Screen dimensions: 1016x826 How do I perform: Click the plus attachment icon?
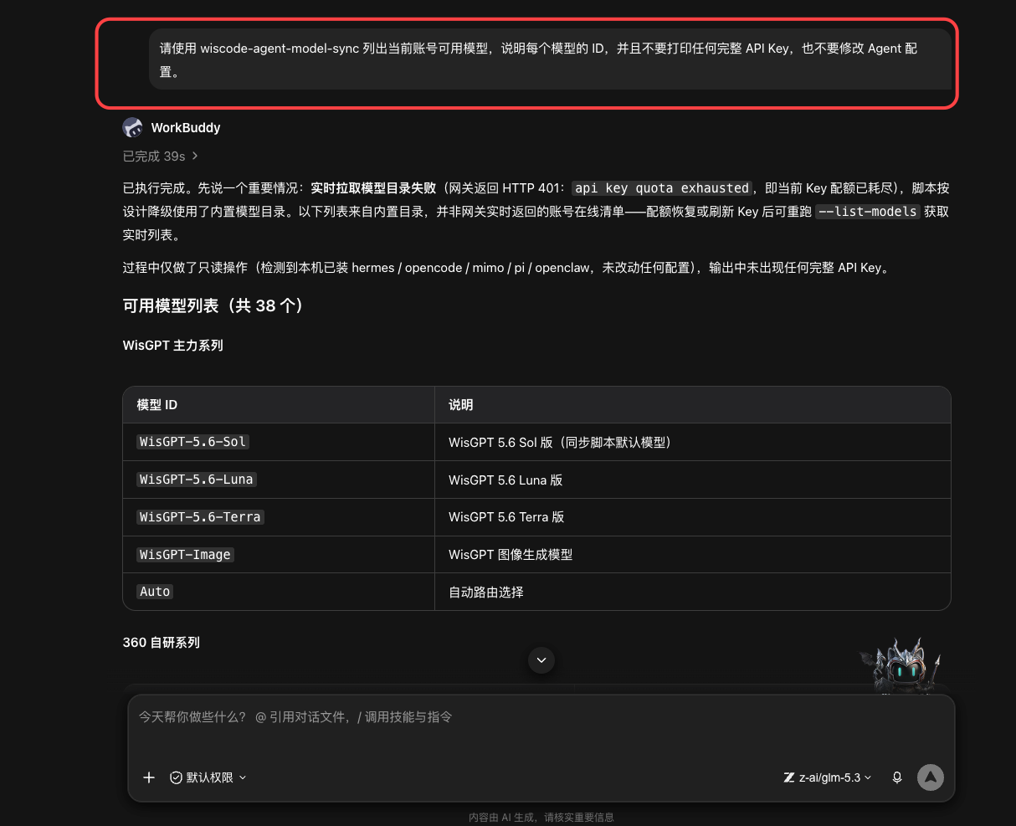coord(149,777)
